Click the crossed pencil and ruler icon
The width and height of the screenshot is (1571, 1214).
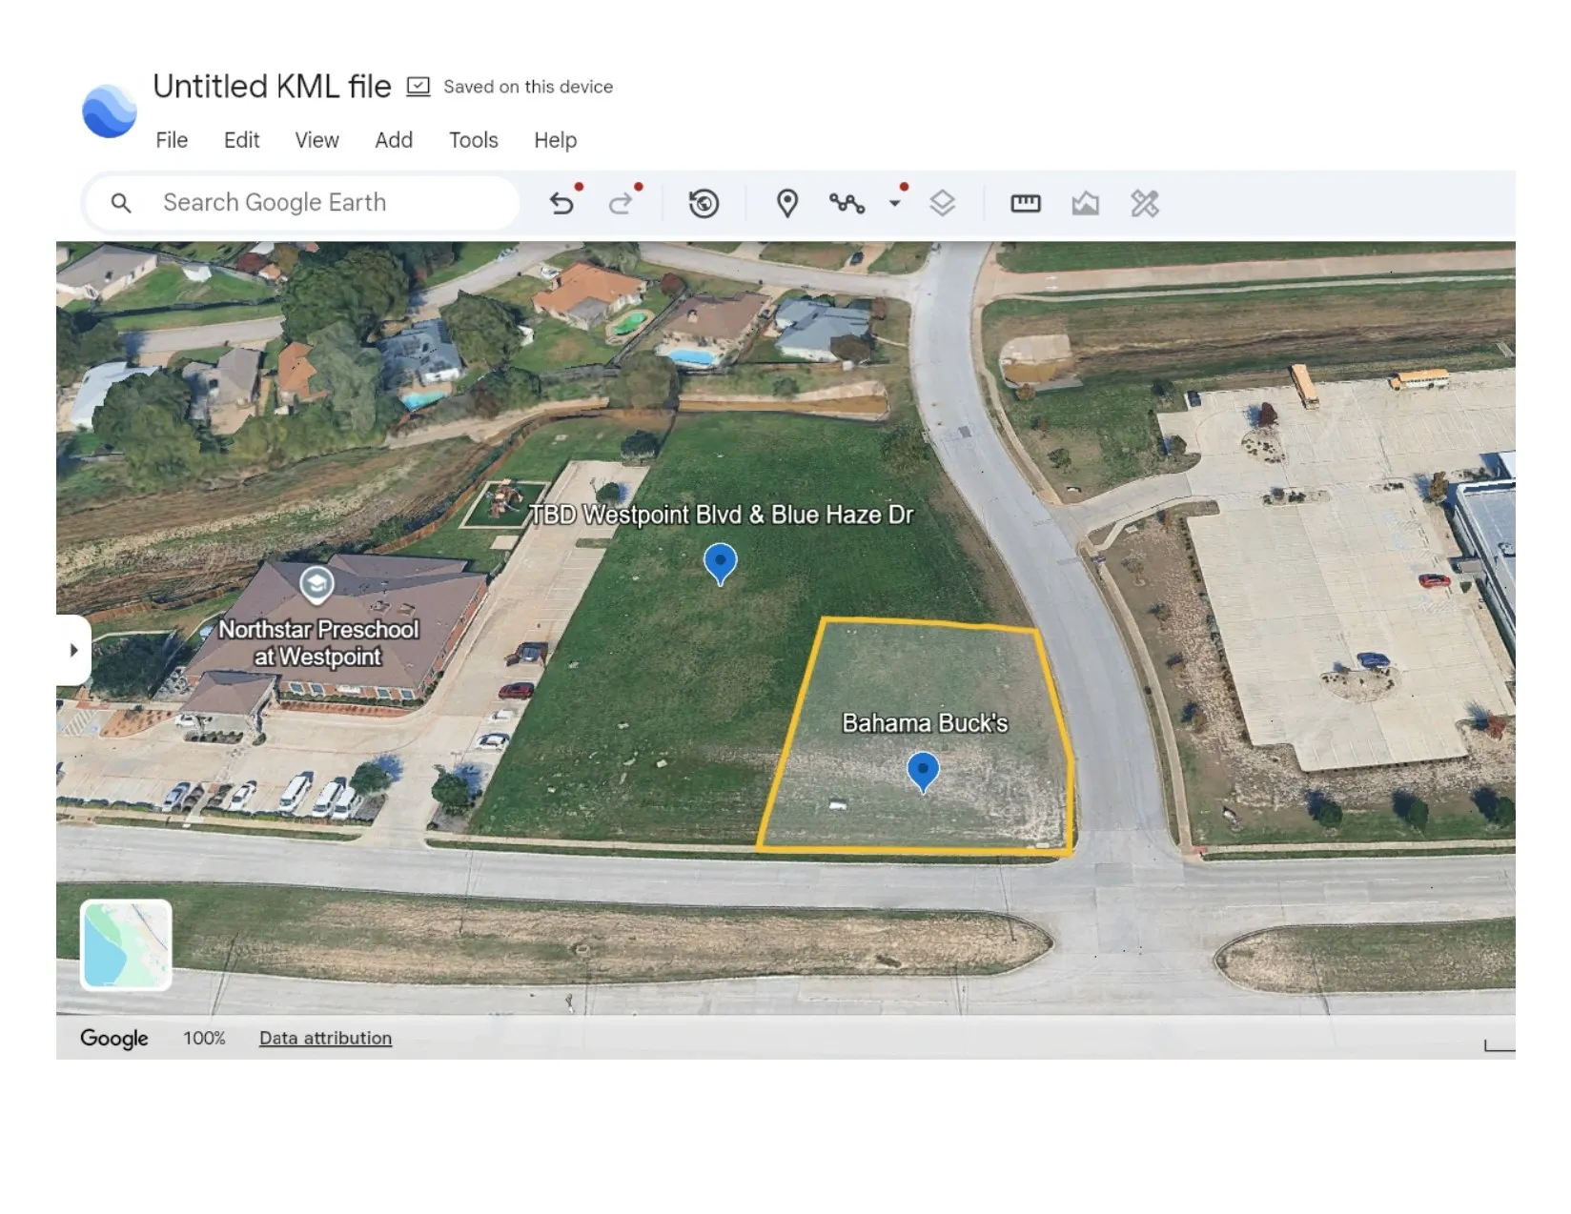point(1145,203)
